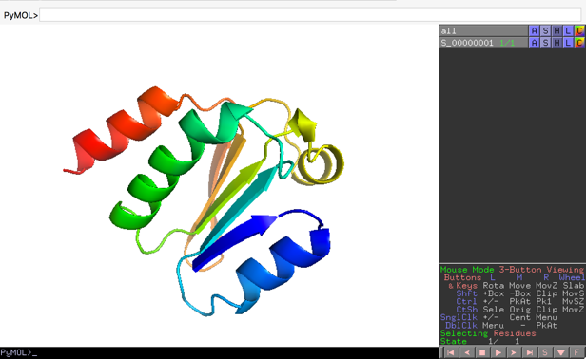Viewport: 586px width, 359px height.
Task: Click the yellow helix loop in viewer
Action: click(320, 164)
